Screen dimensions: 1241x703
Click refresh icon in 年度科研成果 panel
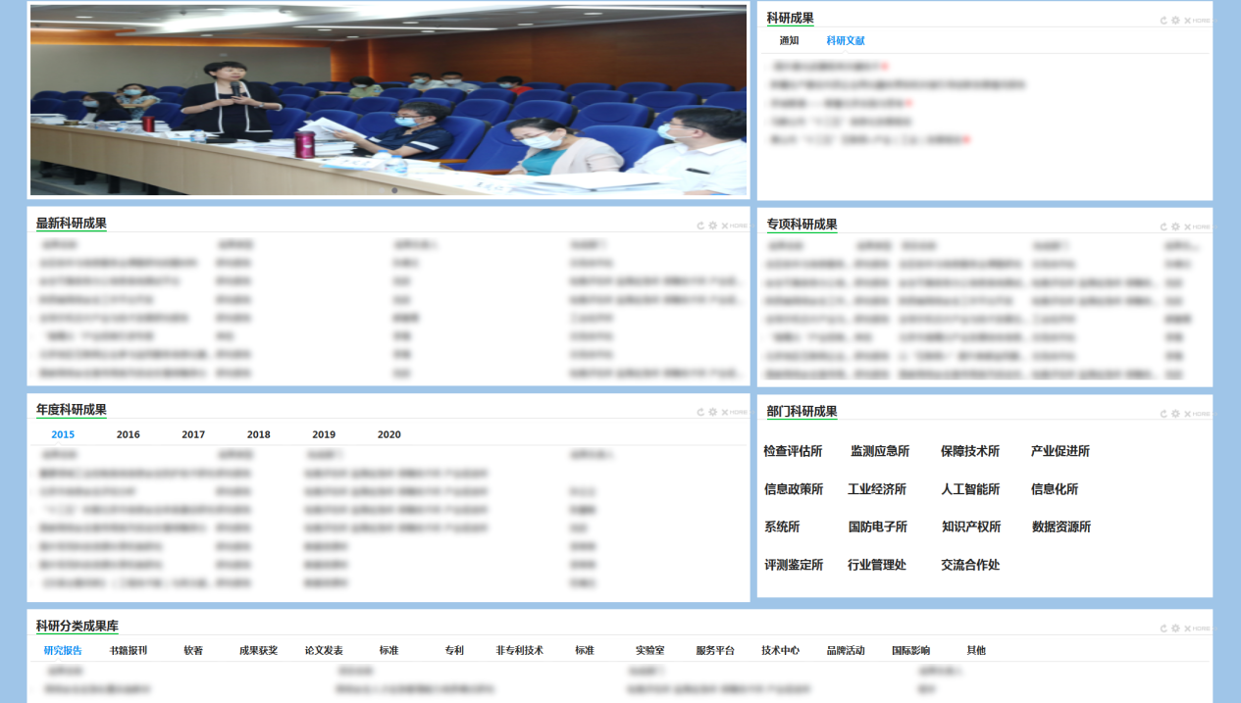click(700, 413)
